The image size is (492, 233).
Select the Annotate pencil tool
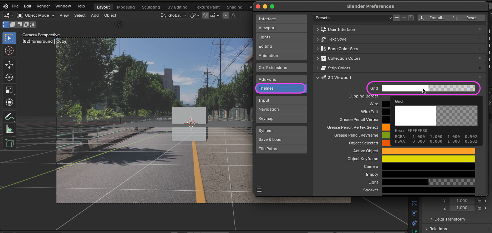pyautogui.click(x=9, y=116)
